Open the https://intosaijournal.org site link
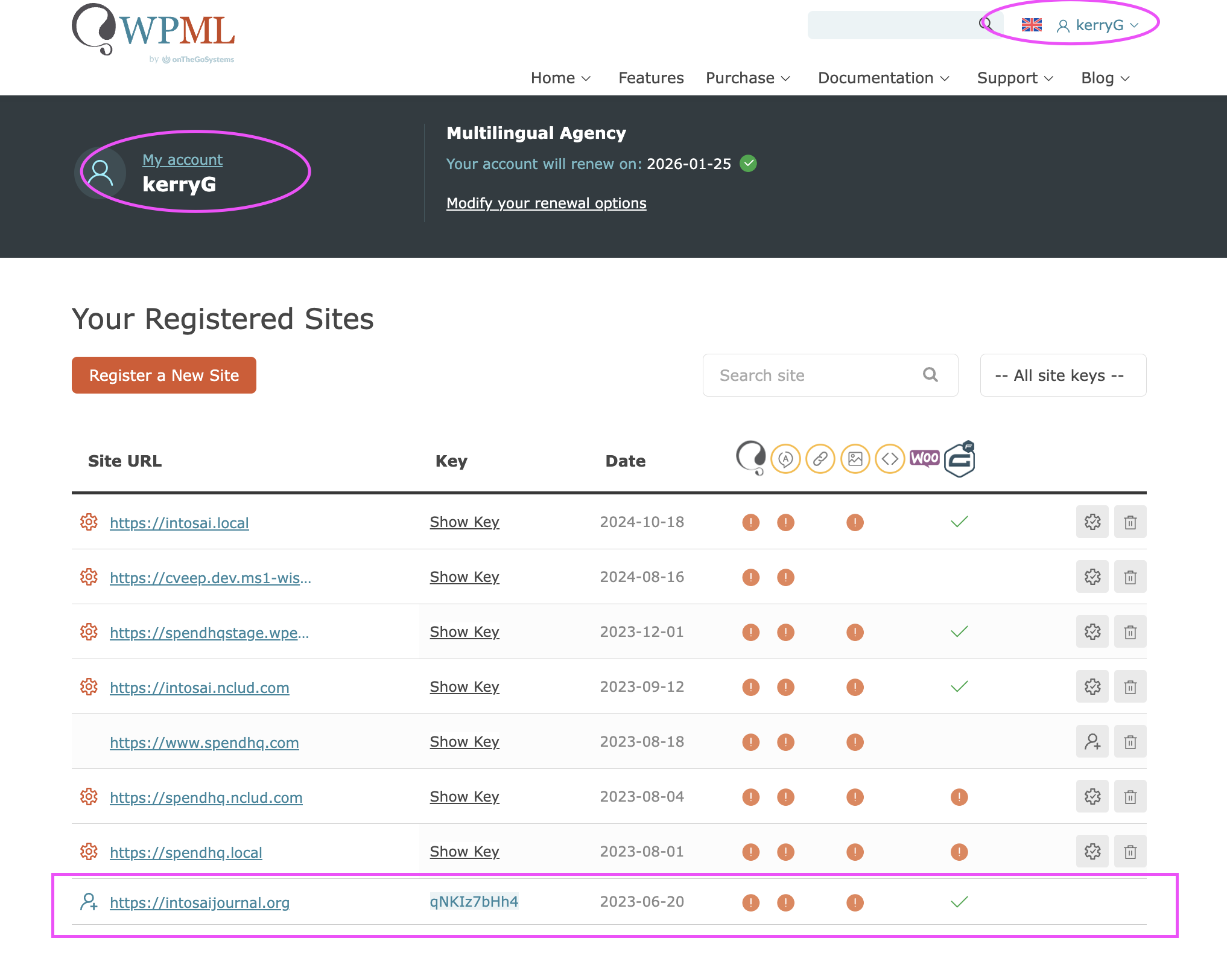The height and width of the screenshot is (961, 1227). 200,903
